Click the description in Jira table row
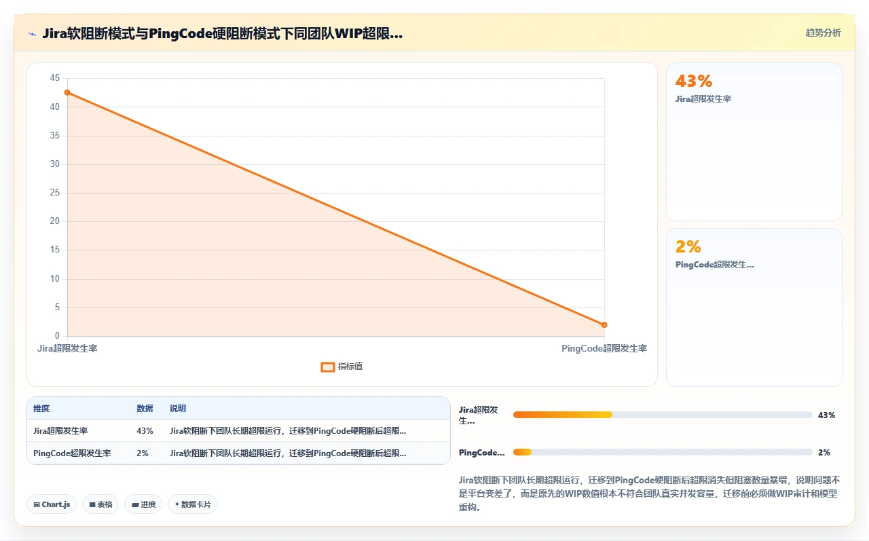 (x=288, y=431)
